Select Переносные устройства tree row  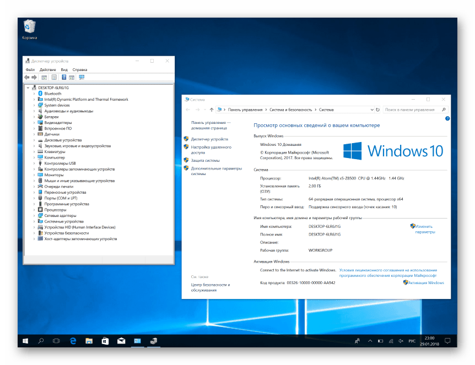coord(65,193)
